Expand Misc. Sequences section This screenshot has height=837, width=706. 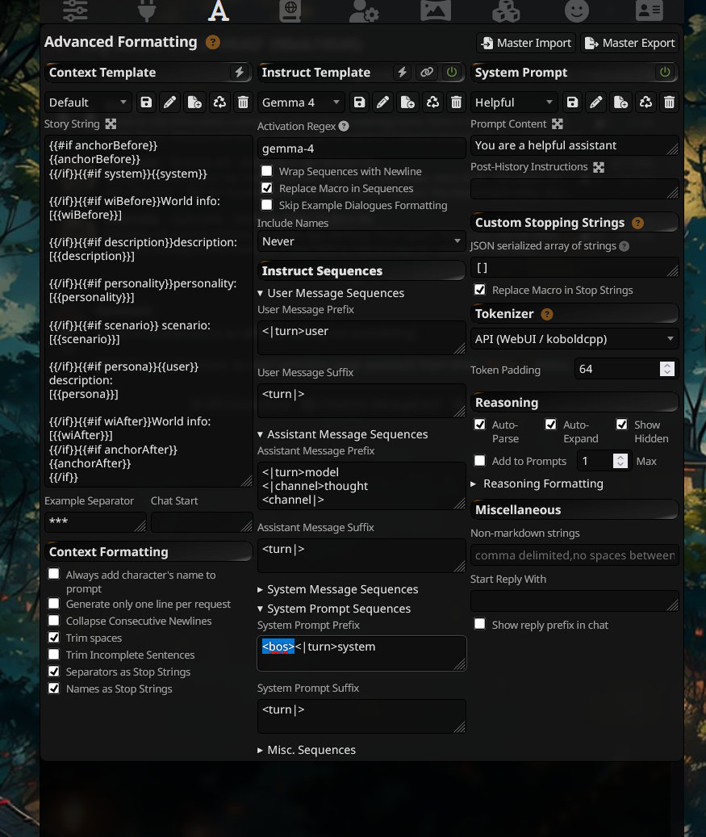(307, 750)
